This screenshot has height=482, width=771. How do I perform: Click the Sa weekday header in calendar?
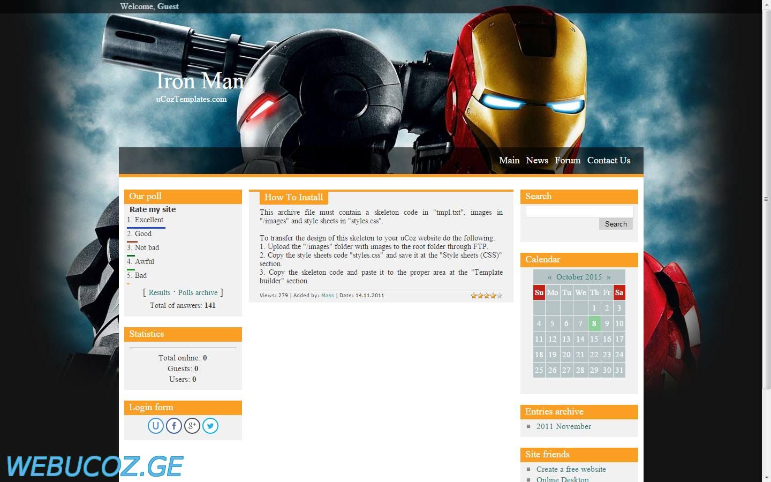[x=619, y=292]
